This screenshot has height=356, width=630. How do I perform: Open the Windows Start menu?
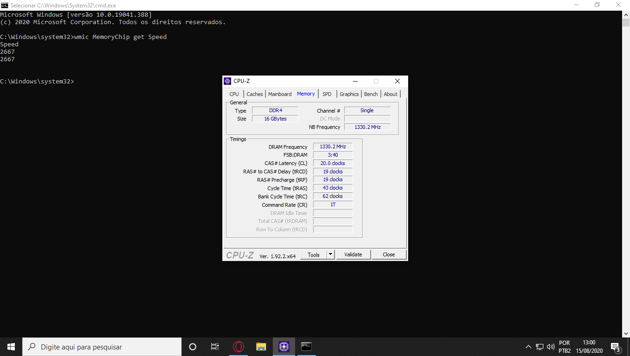tap(11, 347)
